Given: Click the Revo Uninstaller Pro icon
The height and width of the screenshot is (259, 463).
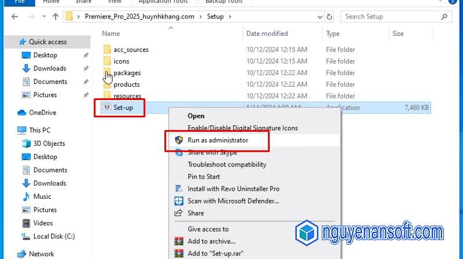Looking at the screenshot, I should (178, 188).
